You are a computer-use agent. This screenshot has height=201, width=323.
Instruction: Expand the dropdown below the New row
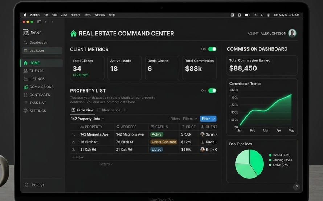(x=106, y=164)
